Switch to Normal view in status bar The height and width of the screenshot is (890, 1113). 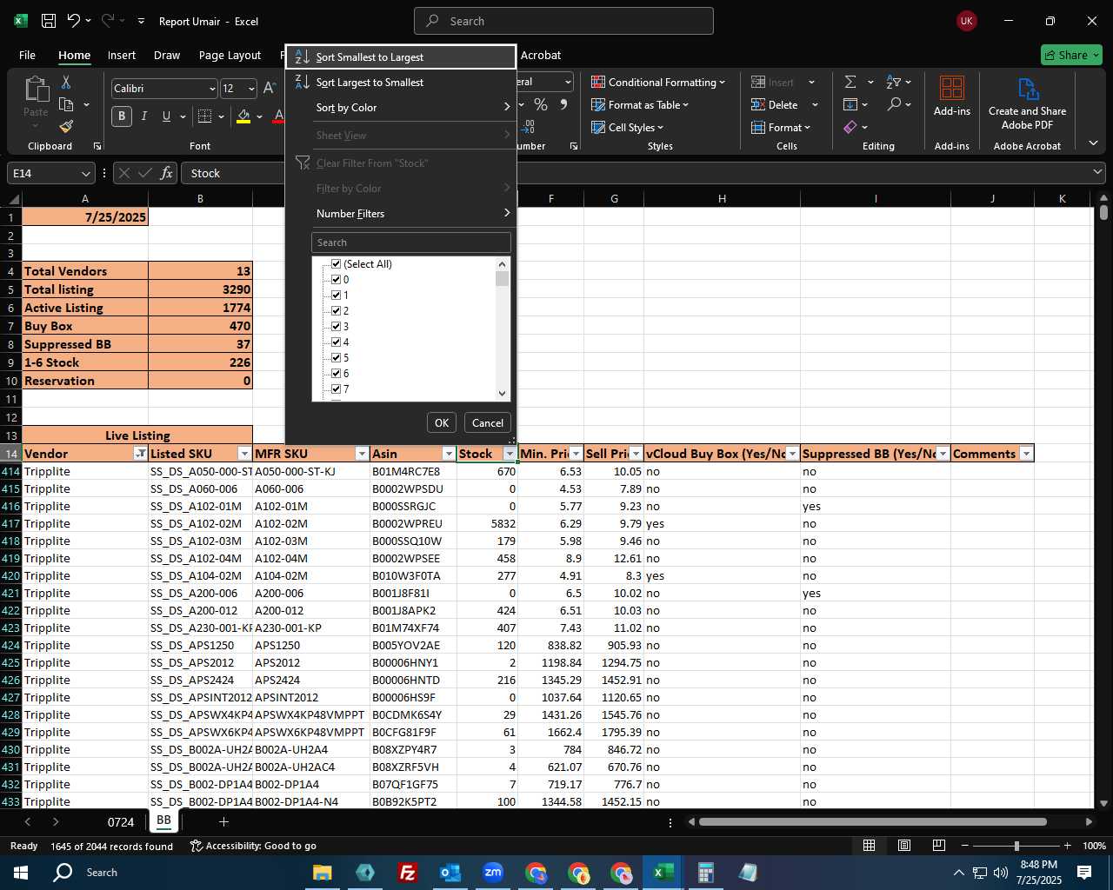coord(869,846)
